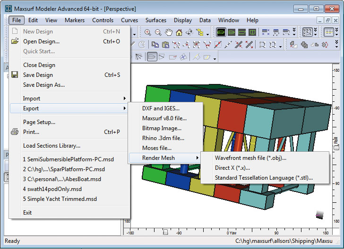
Task: Click the Zoom In magnifier icon
Action: (147, 33)
